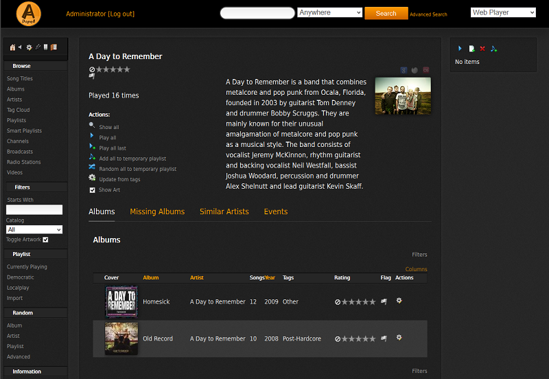Uncheck the Show Art checkbox

[93, 190]
